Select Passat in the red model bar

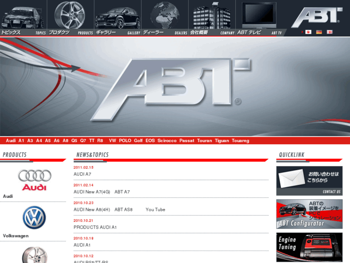(x=187, y=140)
